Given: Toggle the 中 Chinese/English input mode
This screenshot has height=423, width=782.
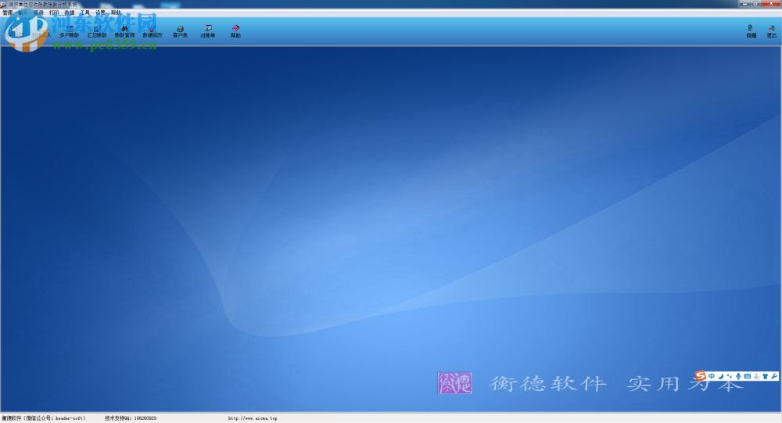Looking at the screenshot, I should [712, 376].
